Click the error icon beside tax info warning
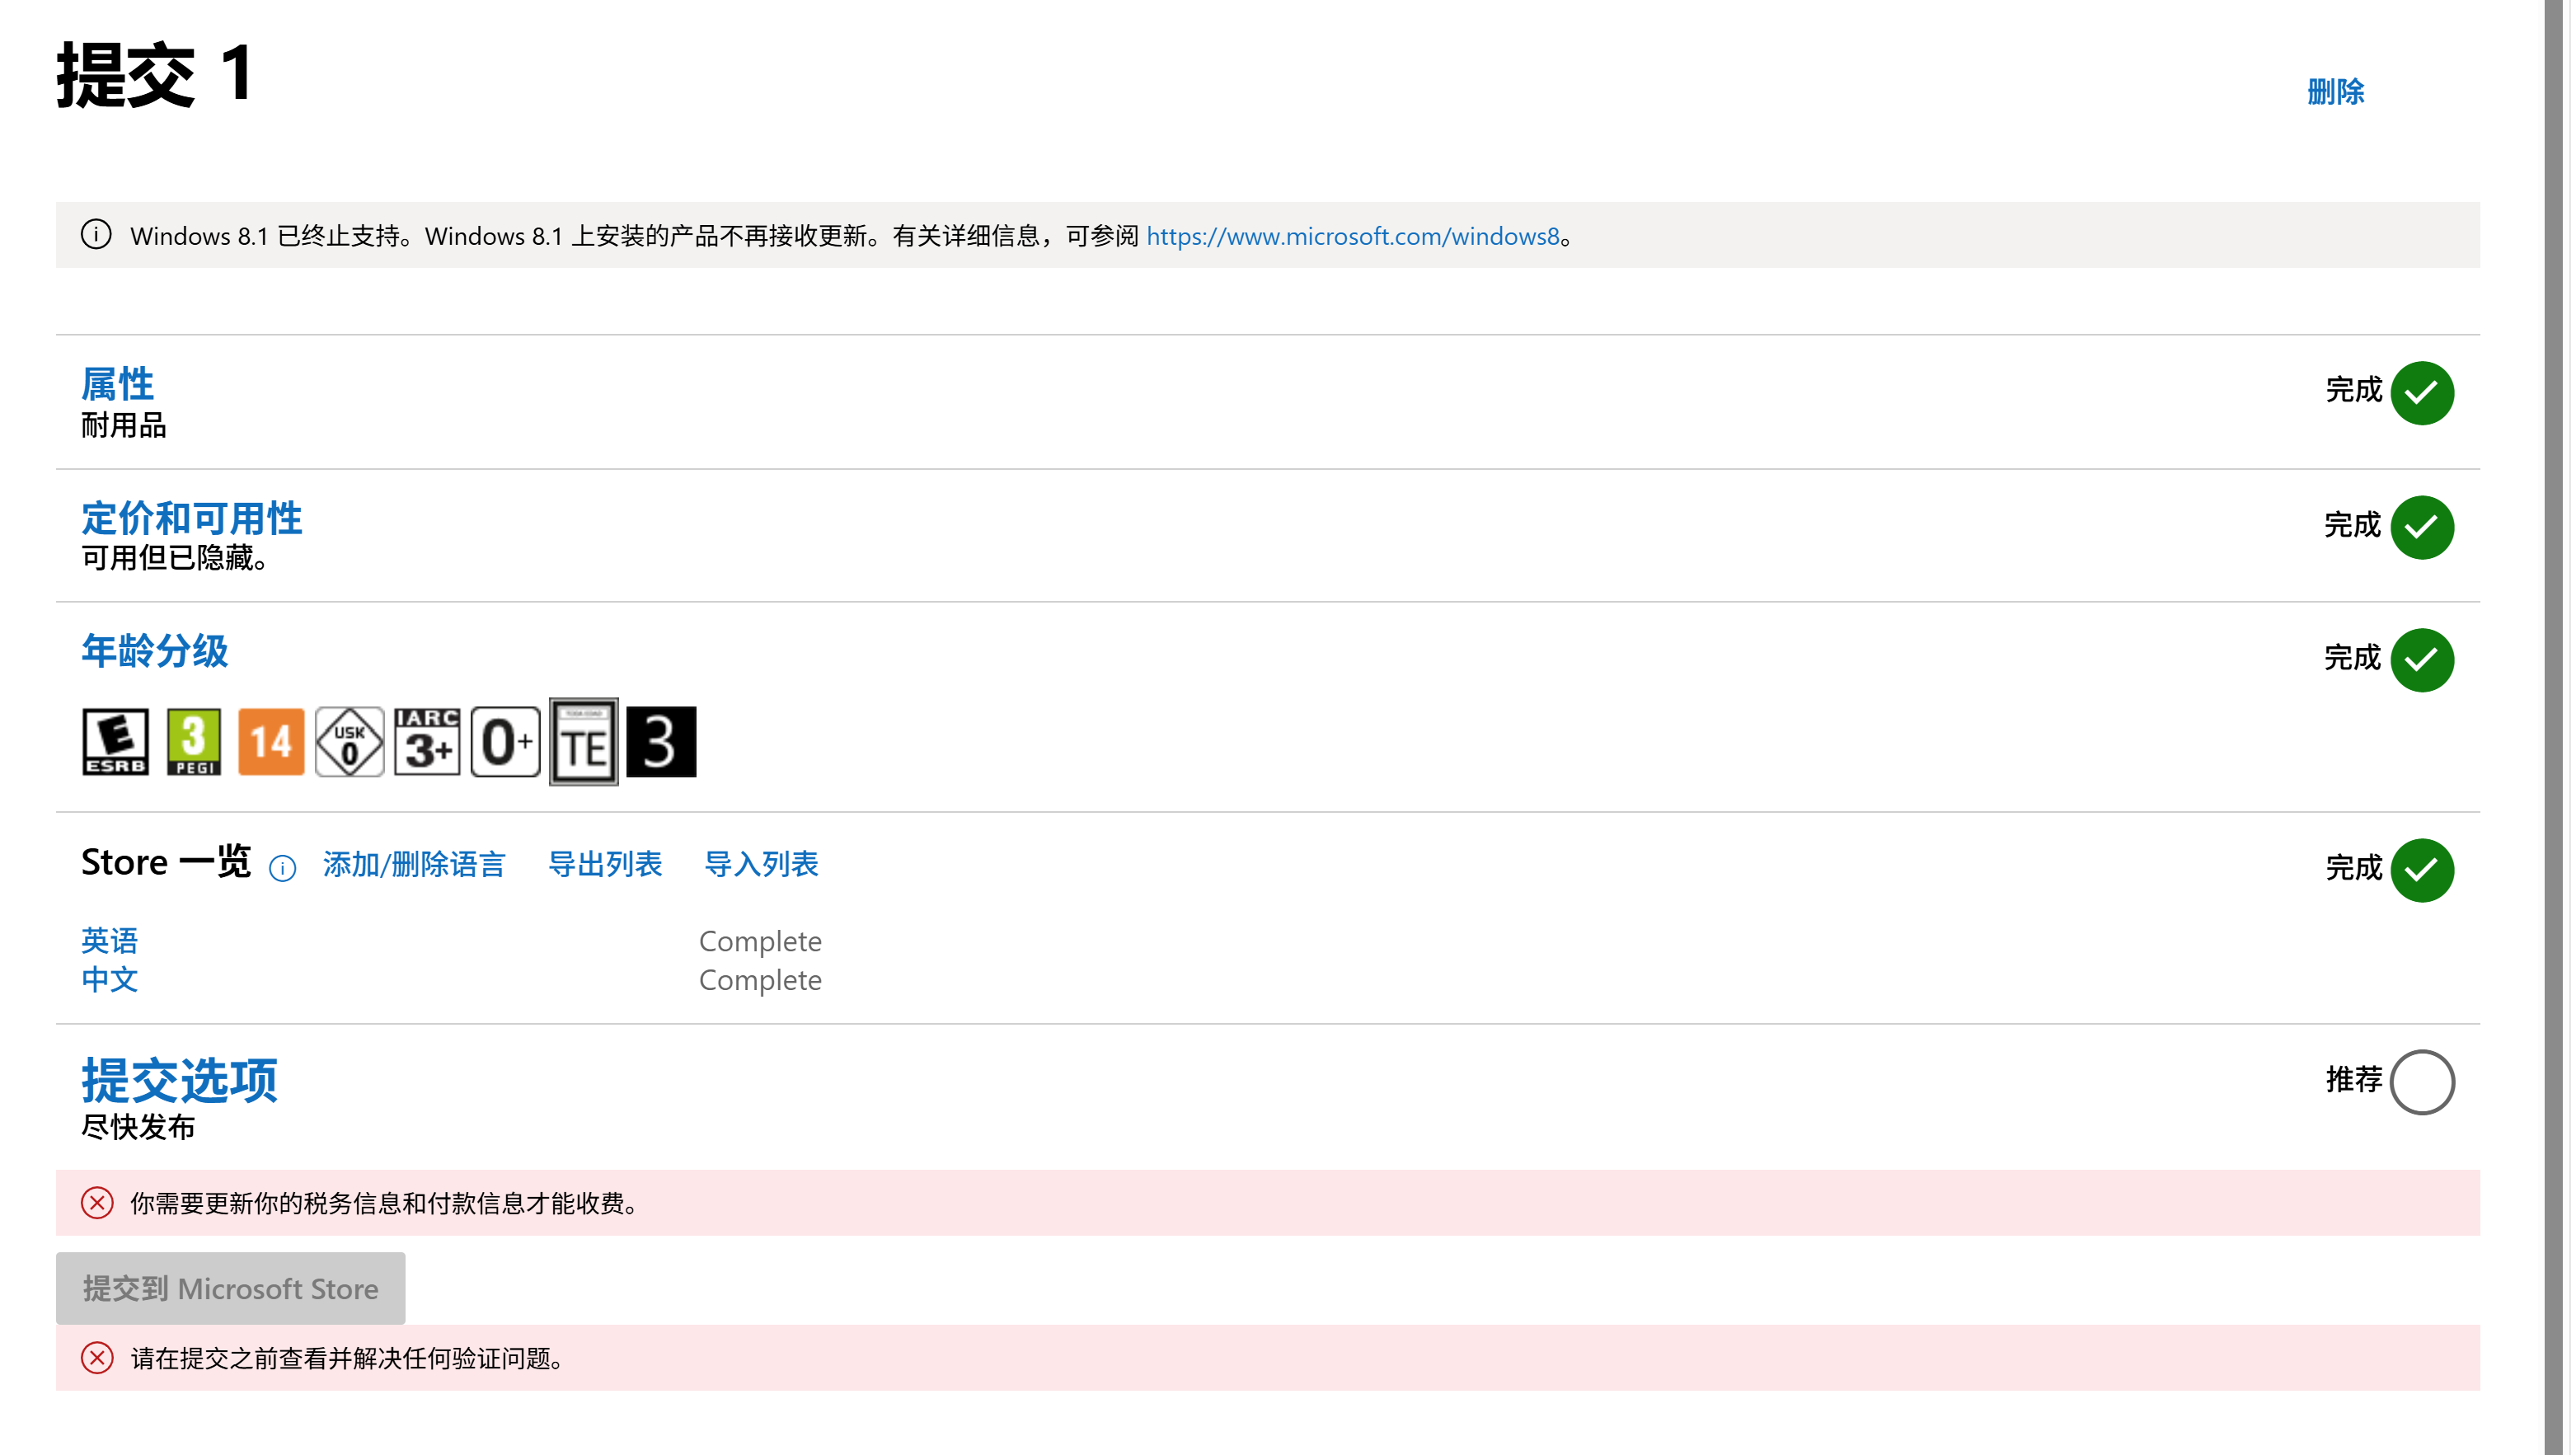The image size is (2576, 1455). (x=97, y=1203)
